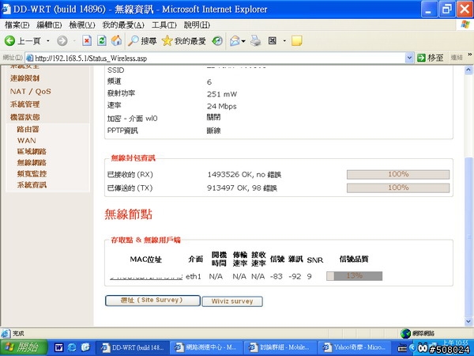Open the NAT / QoS sidebar link
474x356 pixels.
(31, 92)
